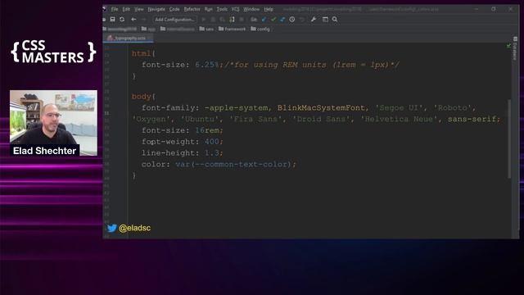Click the Rollback undo arrow icon

(302, 20)
